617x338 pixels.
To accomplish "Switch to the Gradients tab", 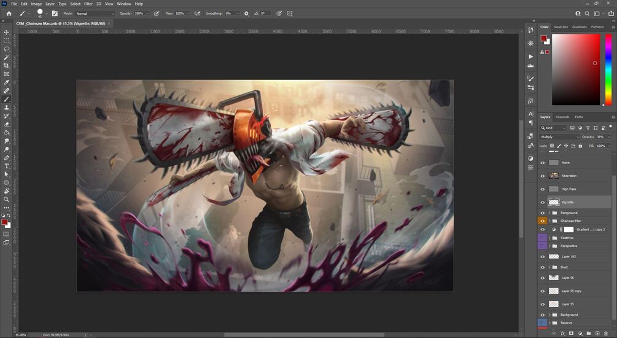I will coord(579,27).
